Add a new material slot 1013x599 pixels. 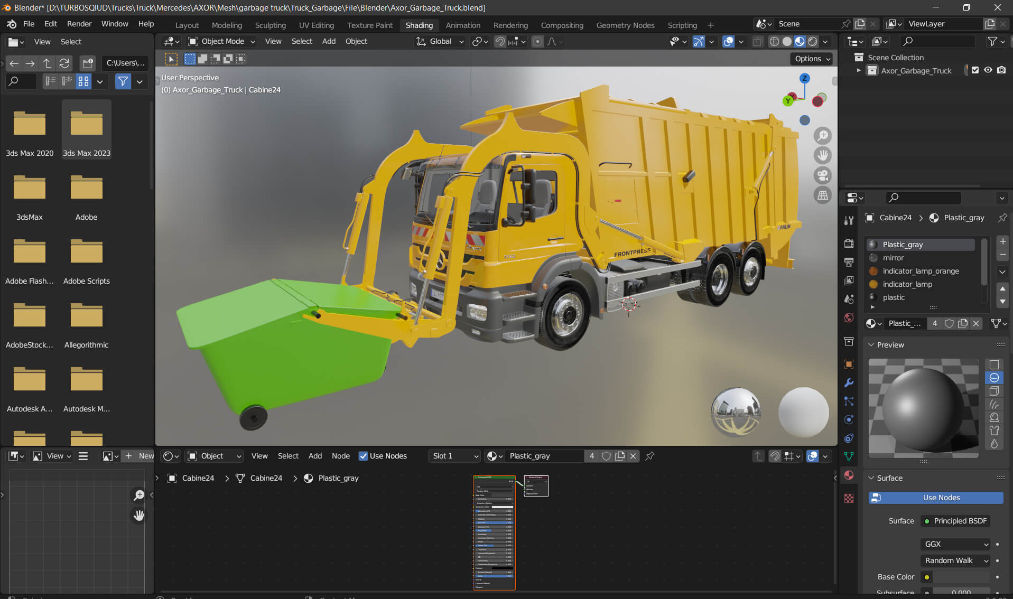click(x=1002, y=241)
